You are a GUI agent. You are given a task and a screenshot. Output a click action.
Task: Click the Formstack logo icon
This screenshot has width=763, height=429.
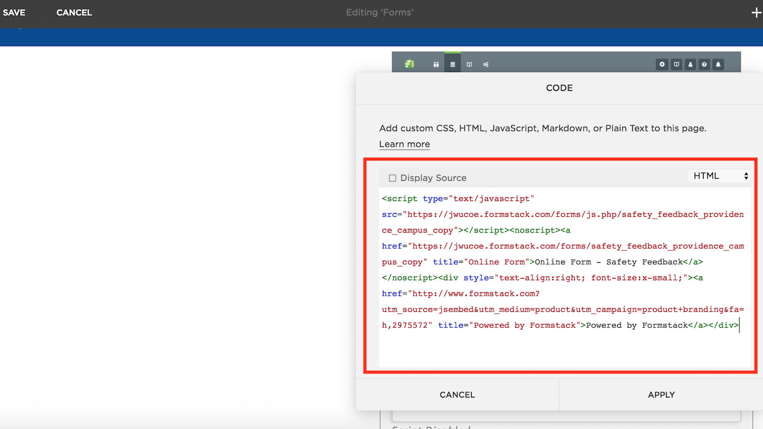coord(409,64)
